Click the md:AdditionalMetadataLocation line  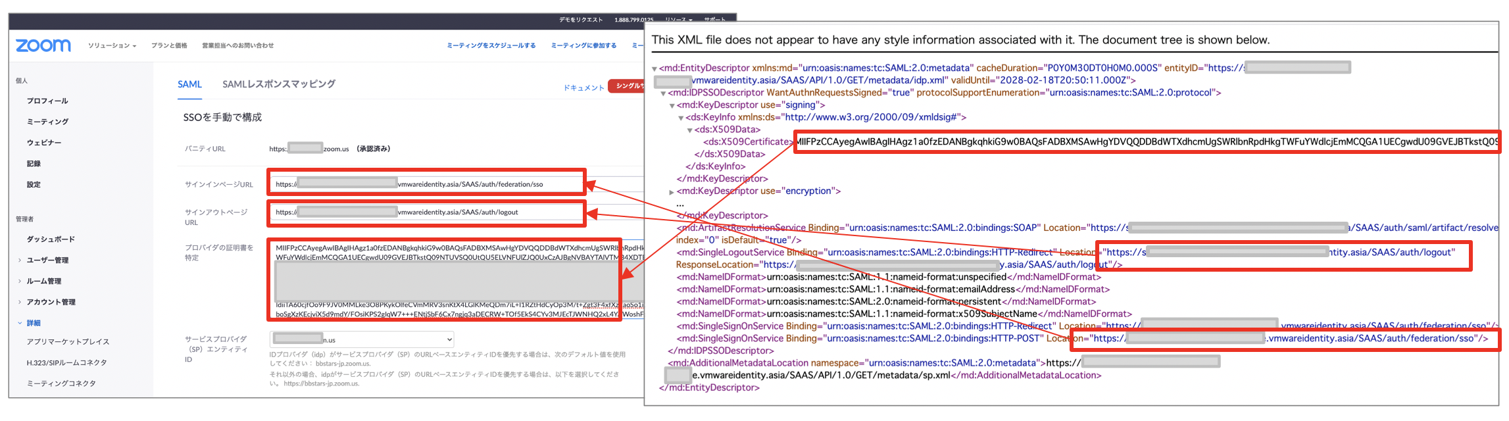click(943, 363)
